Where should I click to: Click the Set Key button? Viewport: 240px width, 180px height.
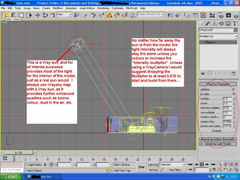click(153, 170)
